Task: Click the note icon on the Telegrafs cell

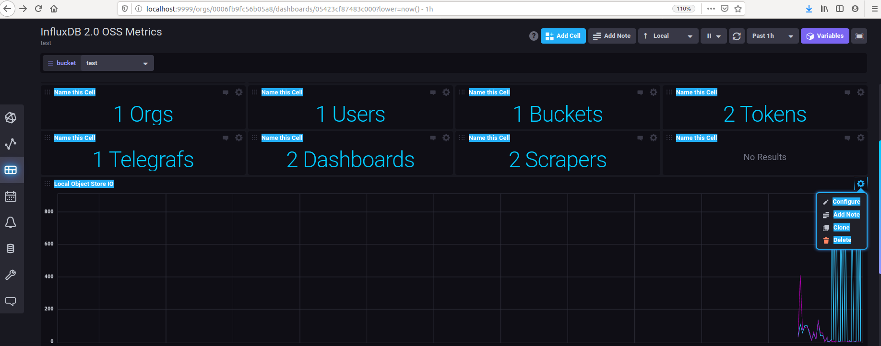Action: click(x=226, y=138)
